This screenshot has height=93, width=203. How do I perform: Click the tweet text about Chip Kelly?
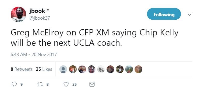pos(95,38)
